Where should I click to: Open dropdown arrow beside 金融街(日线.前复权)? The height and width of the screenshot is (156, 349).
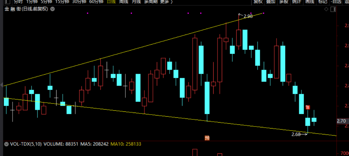[52, 9]
